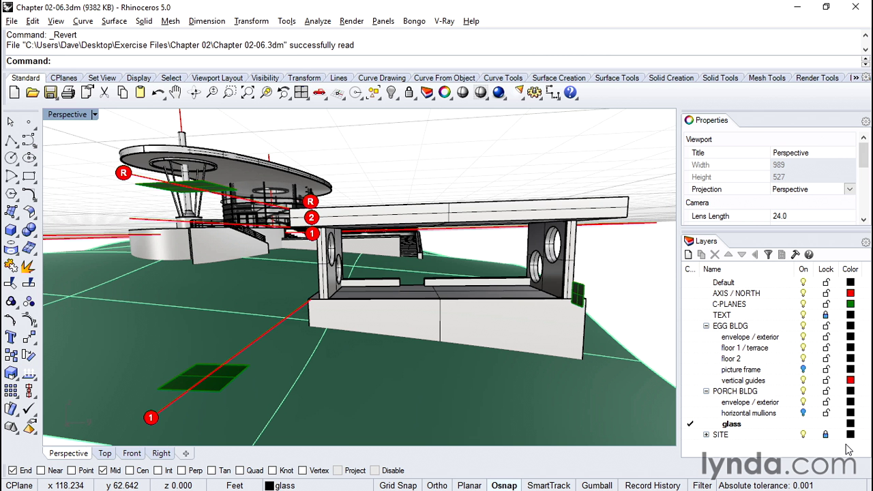The height and width of the screenshot is (491, 873).
Task: Click the Text tool in left toolbar
Action: click(11, 337)
